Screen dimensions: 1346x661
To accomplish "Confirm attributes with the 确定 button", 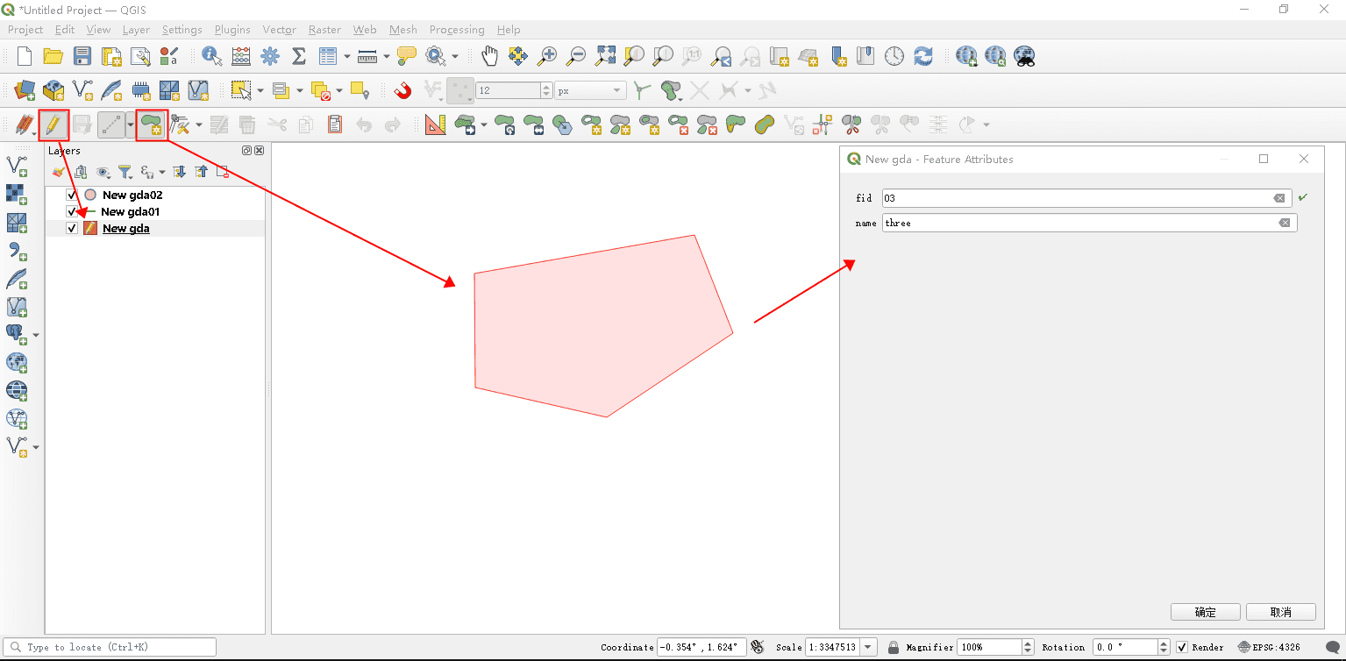I will [1206, 612].
